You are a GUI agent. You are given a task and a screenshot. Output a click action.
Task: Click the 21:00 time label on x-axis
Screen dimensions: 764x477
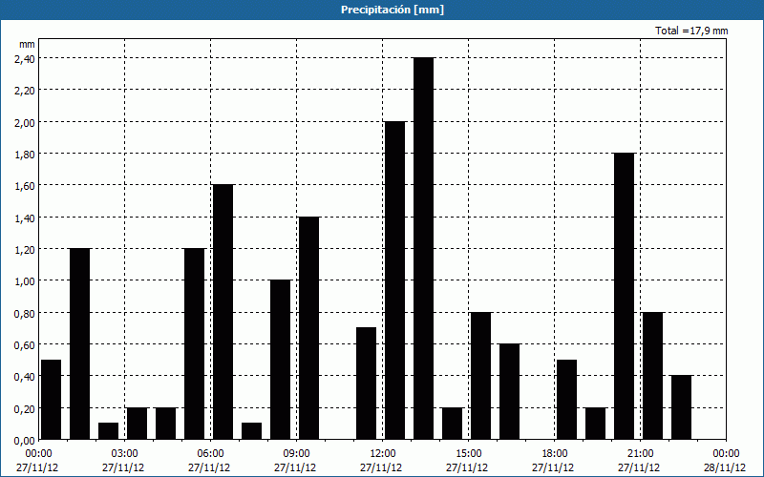[x=640, y=454]
